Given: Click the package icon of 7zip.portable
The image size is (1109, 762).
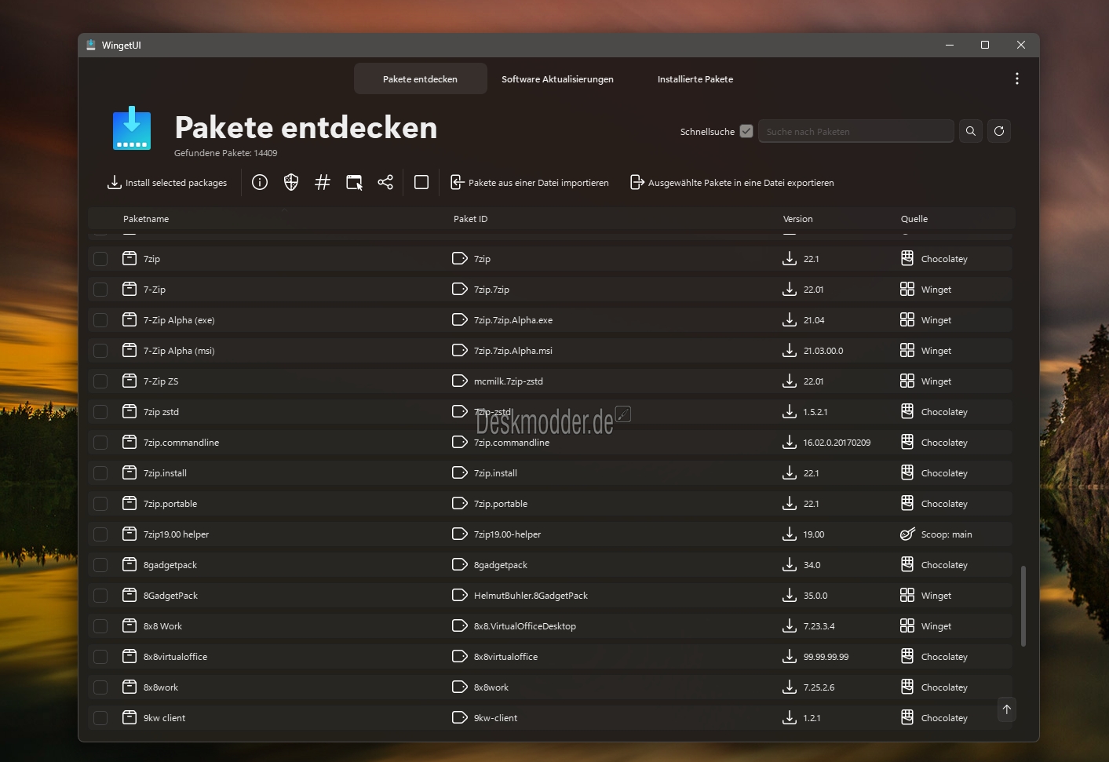Looking at the screenshot, I should coord(130,503).
